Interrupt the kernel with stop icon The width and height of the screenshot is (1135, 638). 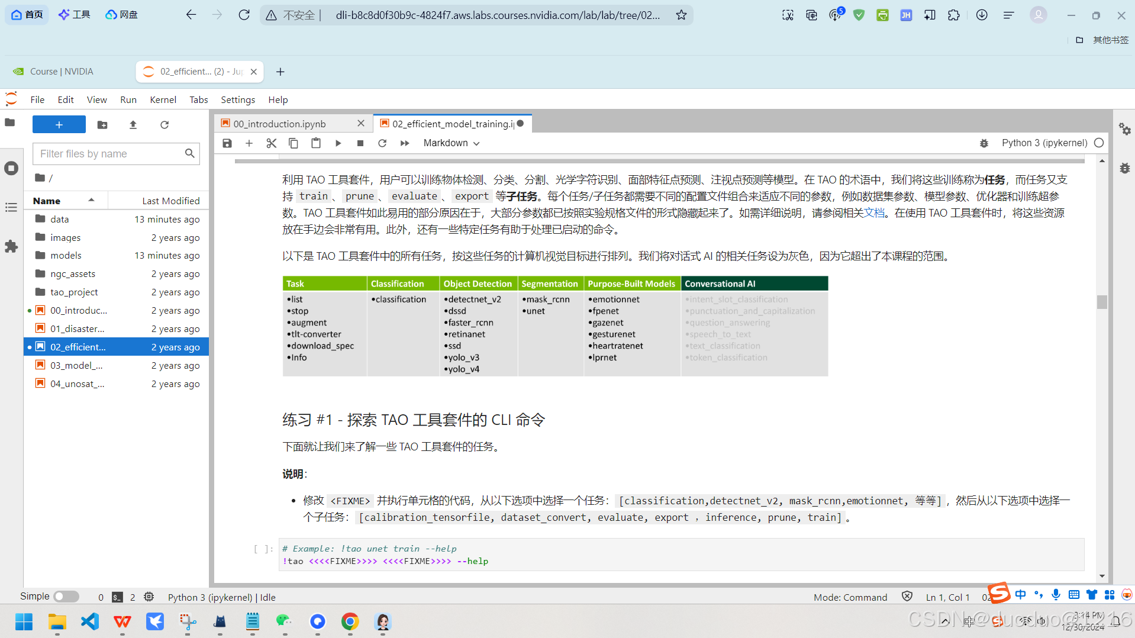(x=360, y=143)
